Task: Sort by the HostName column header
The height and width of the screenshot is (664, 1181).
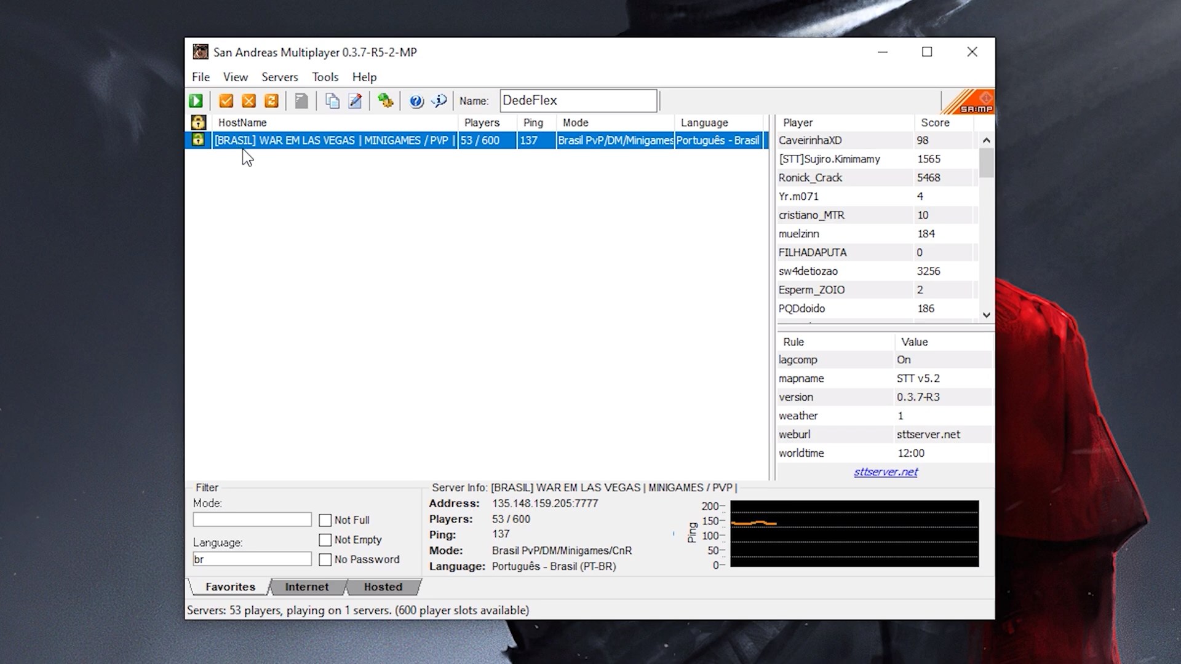Action: (x=335, y=122)
